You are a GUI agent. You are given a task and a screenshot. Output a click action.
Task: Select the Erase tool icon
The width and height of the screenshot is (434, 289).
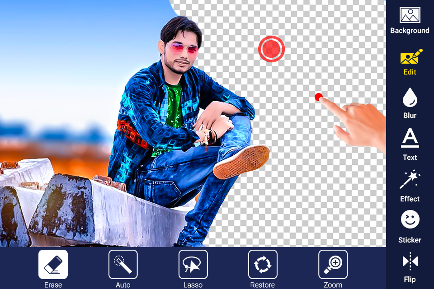[53, 264]
